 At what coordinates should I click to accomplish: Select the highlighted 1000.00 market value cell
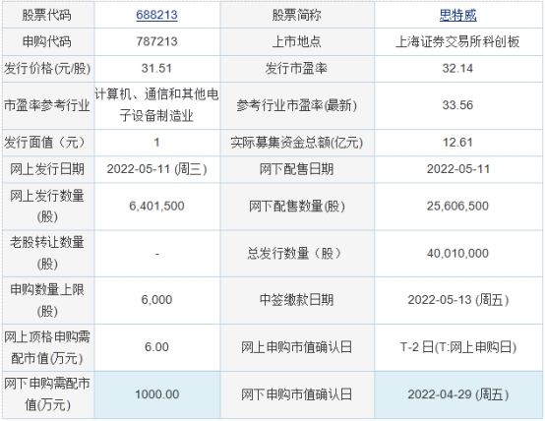[x=157, y=394]
